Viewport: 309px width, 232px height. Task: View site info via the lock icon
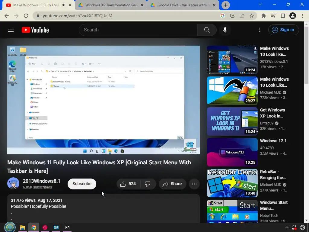[38, 16]
